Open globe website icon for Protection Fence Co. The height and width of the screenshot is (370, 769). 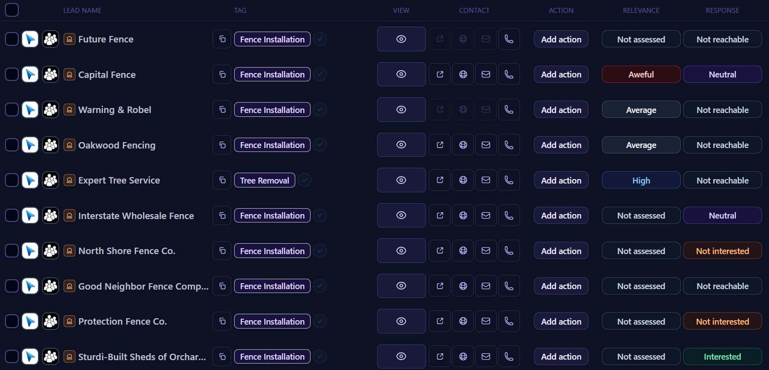click(463, 321)
